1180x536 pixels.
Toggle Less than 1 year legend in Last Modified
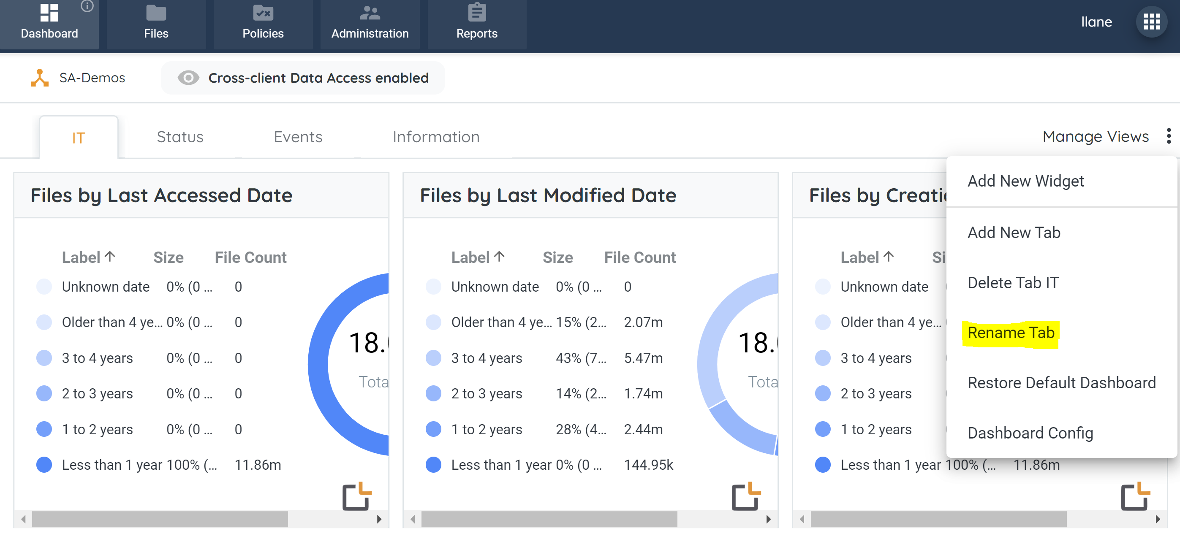(x=433, y=465)
